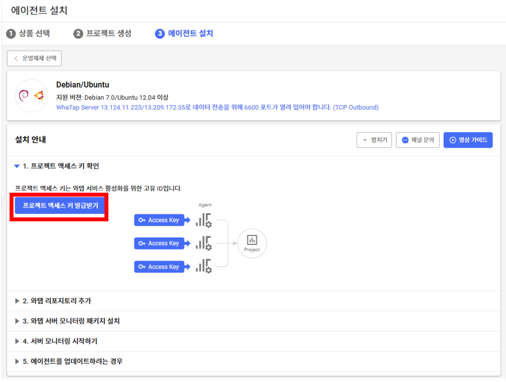The width and height of the screenshot is (506, 382).
Task: Collapse section 1 프로젝트 액세스 키 확인
Action: click(x=57, y=166)
